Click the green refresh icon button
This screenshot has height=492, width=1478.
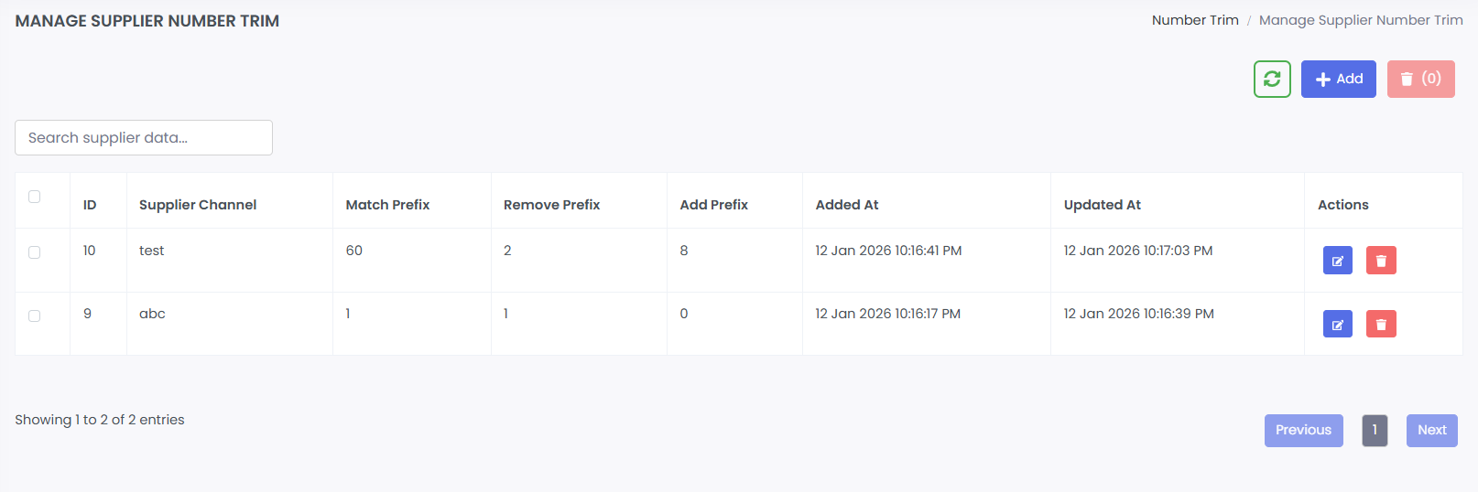[1272, 80]
